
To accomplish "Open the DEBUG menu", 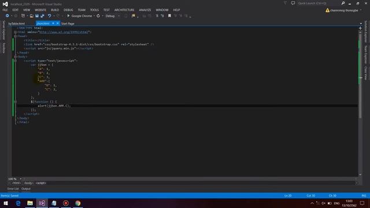I will [68, 10].
